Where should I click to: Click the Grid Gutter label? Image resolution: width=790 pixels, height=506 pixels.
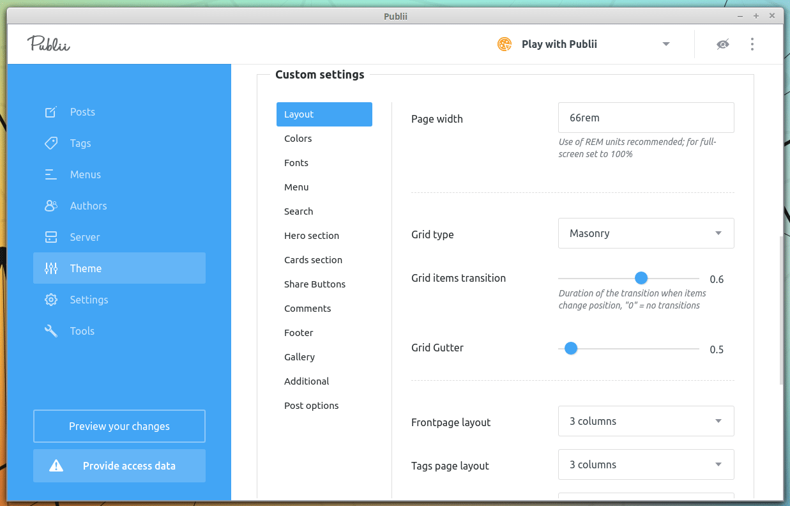437,348
